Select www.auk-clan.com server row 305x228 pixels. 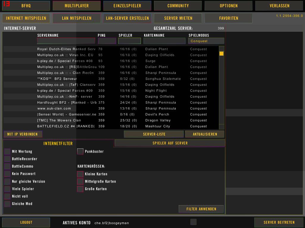click(x=111, y=108)
